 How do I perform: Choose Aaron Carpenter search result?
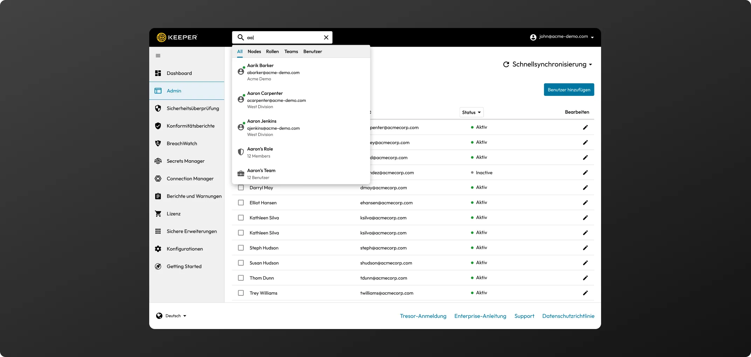(301, 100)
